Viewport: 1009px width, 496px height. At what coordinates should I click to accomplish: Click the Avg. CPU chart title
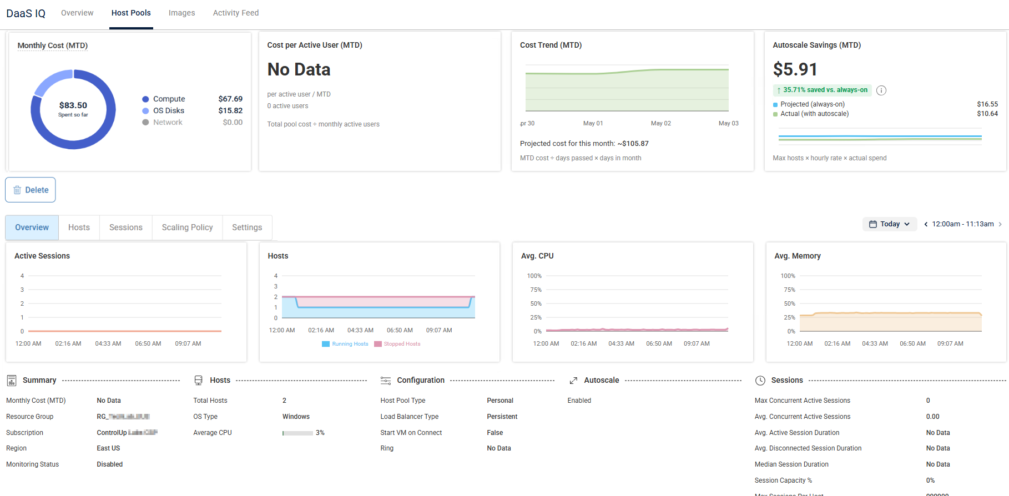click(x=537, y=256)
